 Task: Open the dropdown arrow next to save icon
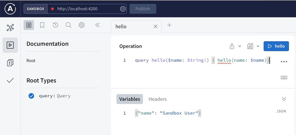[x=258, y=46]
